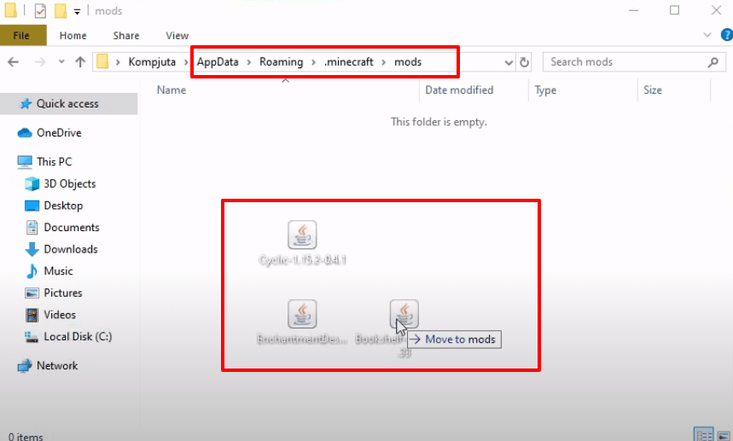Open Music in the sidebar
Screen dimensions: 733x441
tap(58, 271)
